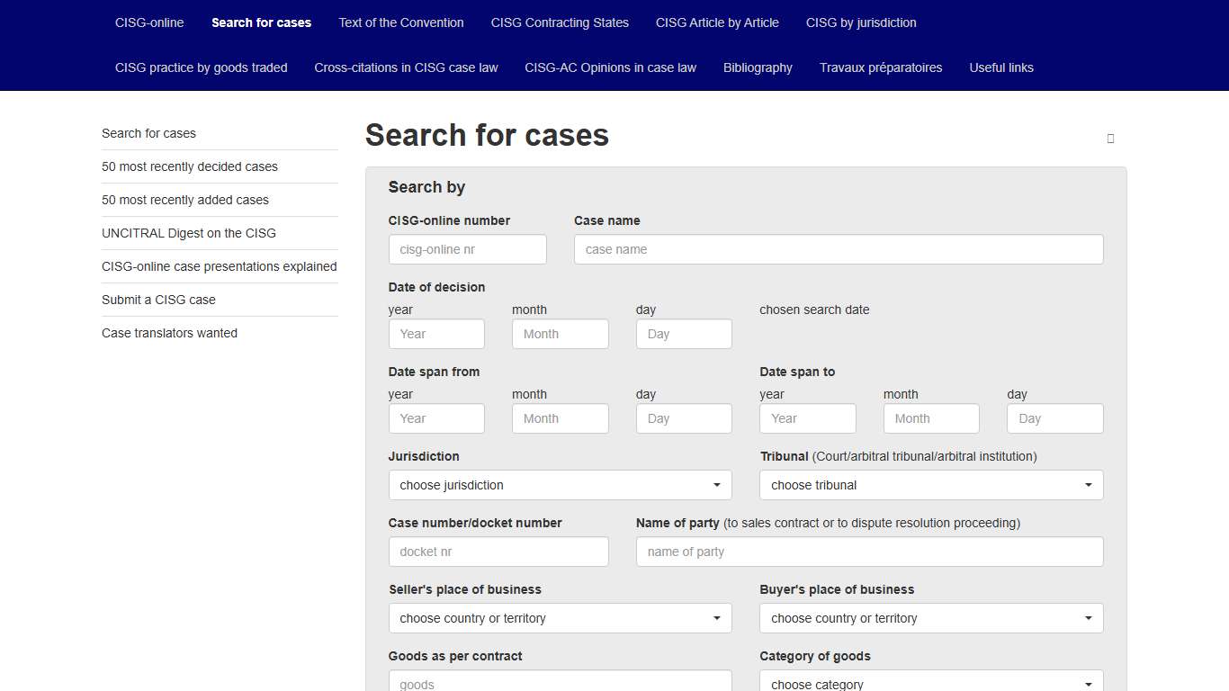Click the Case translators wanted link
1229x691 pixels.
[169, 333]
